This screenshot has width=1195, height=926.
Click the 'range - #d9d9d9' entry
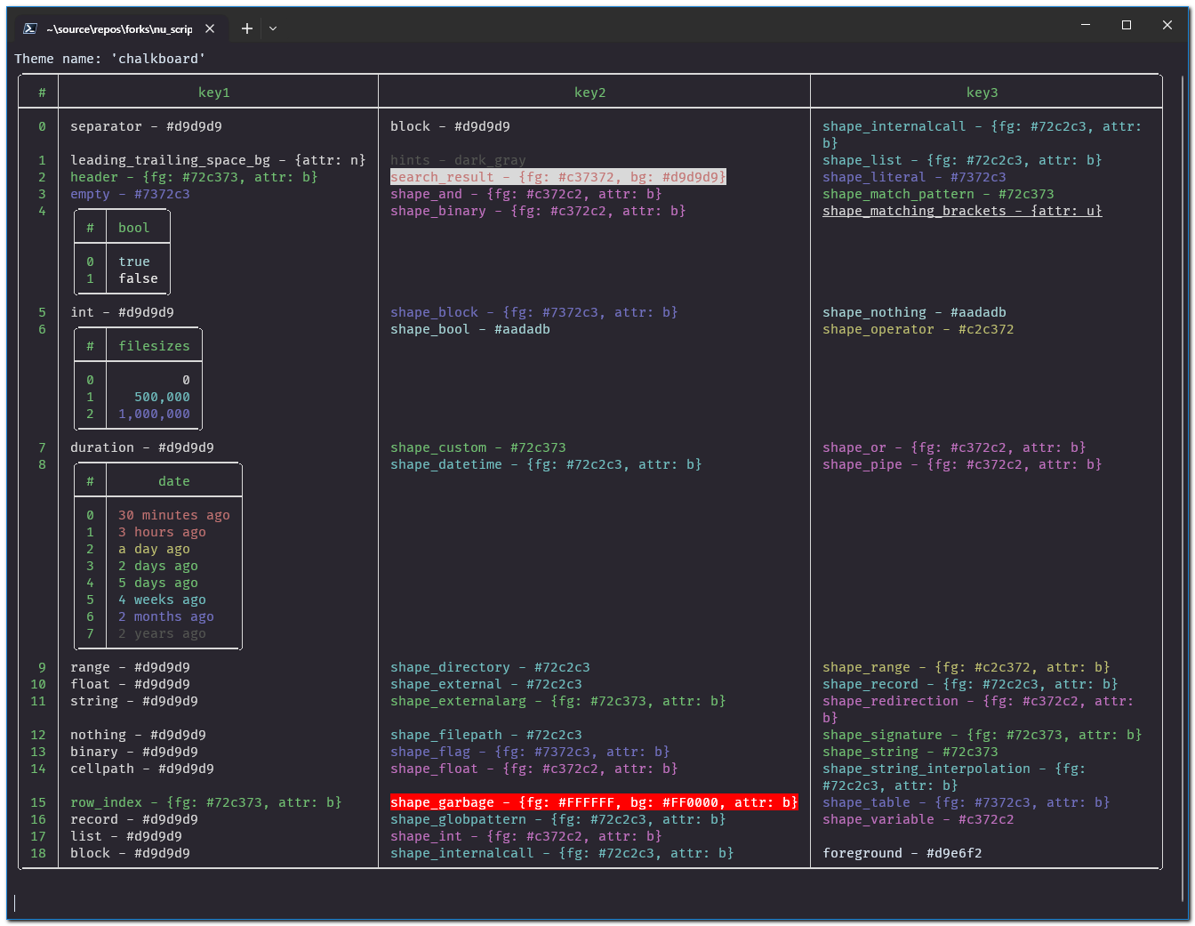[131, 667]
